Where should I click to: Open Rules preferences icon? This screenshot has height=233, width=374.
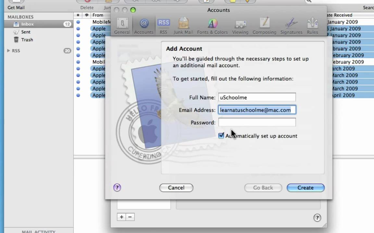tap(312, 26)
